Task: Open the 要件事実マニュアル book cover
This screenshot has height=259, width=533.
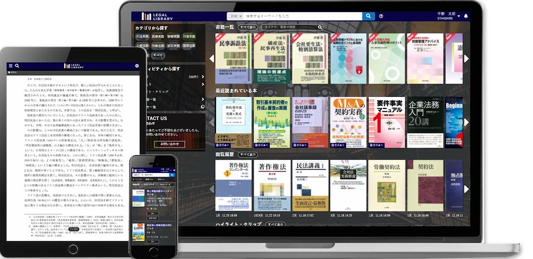Action: [x=387, y=122]
